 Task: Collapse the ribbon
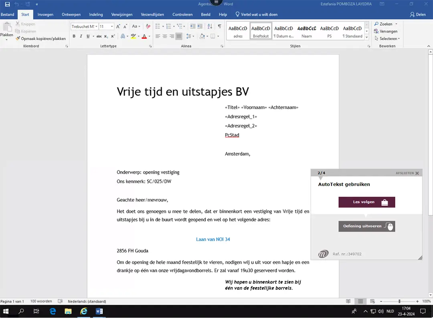pyautogui.click(x=429, y=46)
